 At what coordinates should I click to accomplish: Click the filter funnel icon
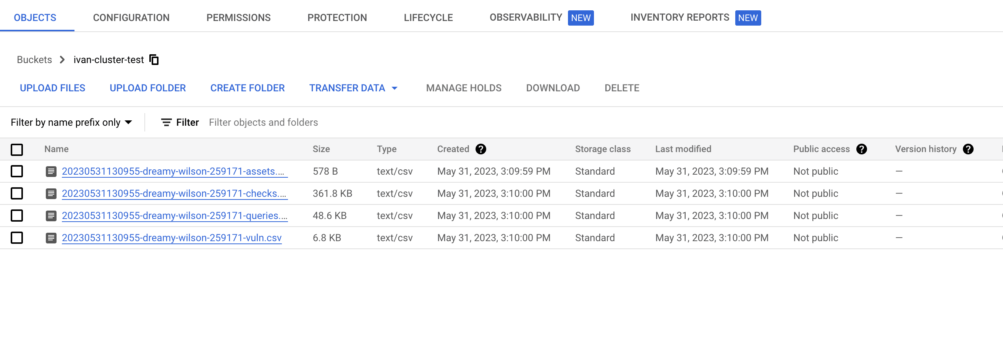(167, 122)
